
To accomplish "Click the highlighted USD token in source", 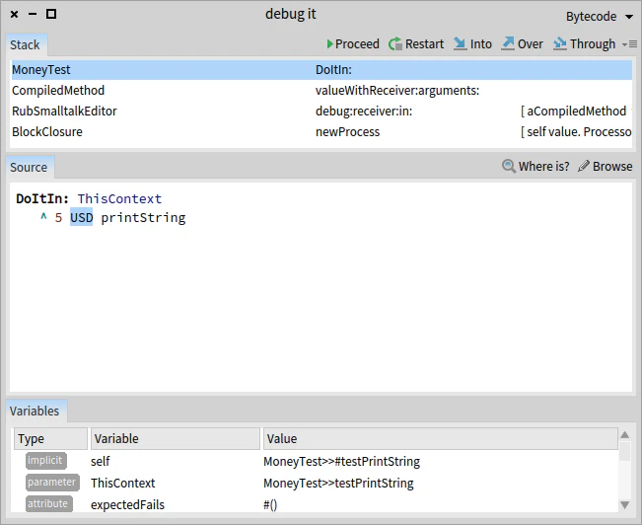I will pyautogui.click(x=82, y=217).
